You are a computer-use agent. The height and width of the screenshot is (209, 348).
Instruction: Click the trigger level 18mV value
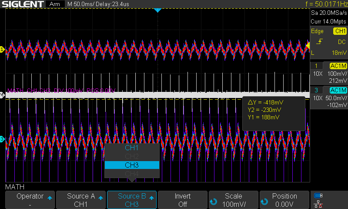(339, 53)
